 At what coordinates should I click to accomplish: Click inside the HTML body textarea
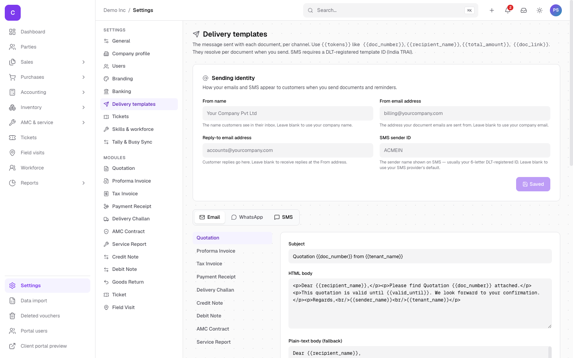point(420,304)
